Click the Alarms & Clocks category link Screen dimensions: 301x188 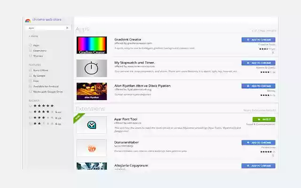pyautogui.click(x=266, y=68)
